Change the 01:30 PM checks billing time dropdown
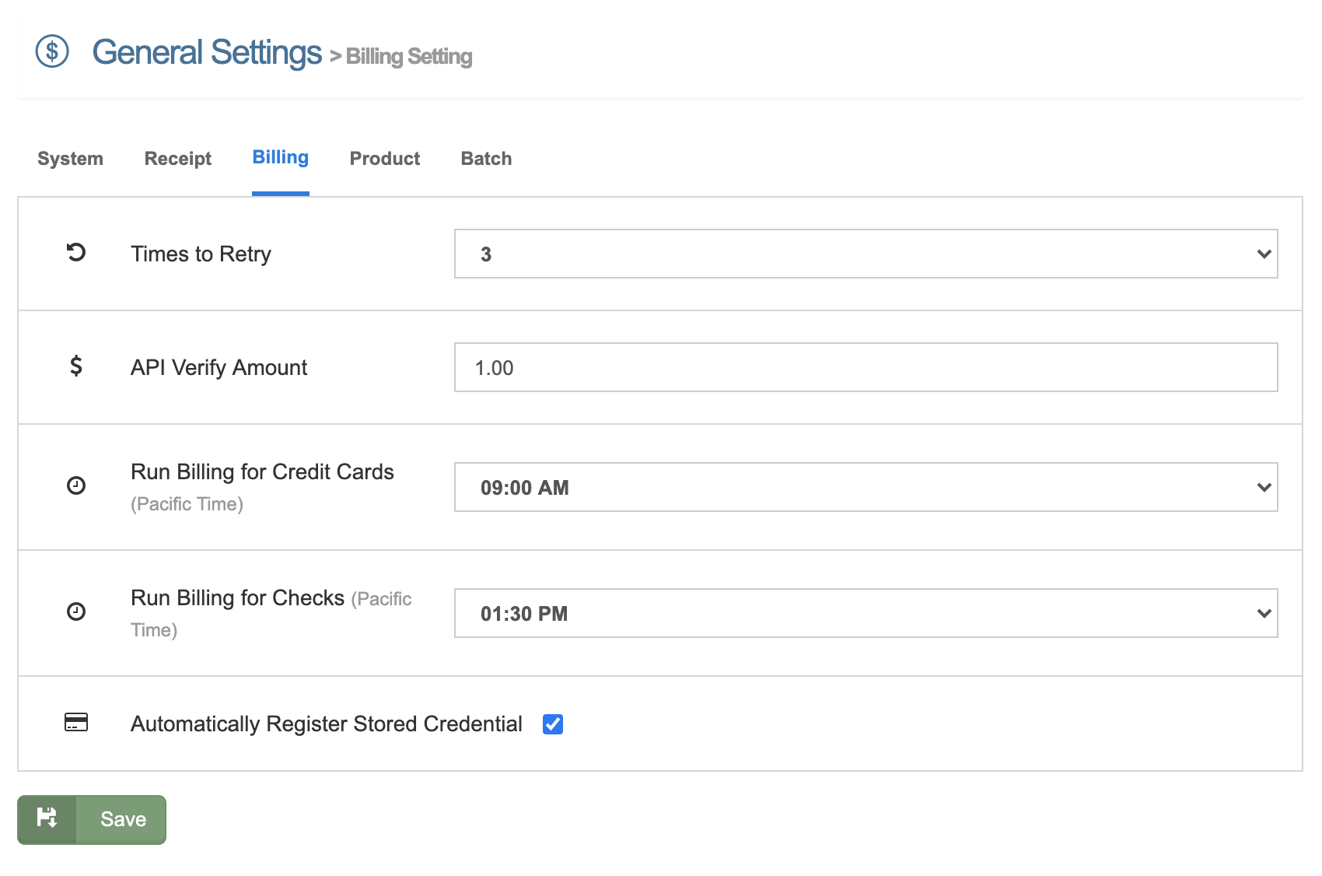The height and width of the screenshot is (876, 1322). tap(866, 613)
